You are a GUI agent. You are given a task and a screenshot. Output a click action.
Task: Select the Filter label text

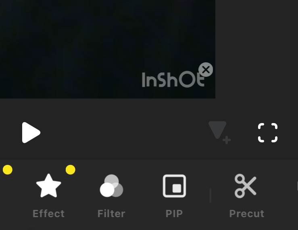(111, 214)
